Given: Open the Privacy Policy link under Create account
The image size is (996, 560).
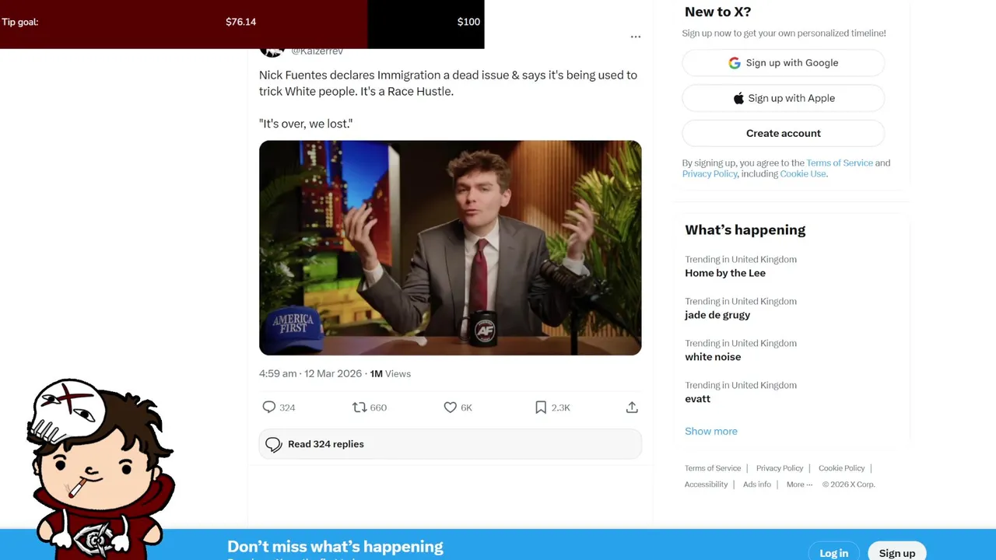Looking at the screenshot, I should point(710,173).
